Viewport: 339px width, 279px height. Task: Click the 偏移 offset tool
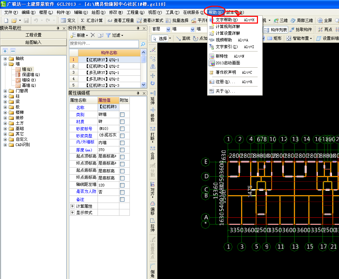click(153, 208)
